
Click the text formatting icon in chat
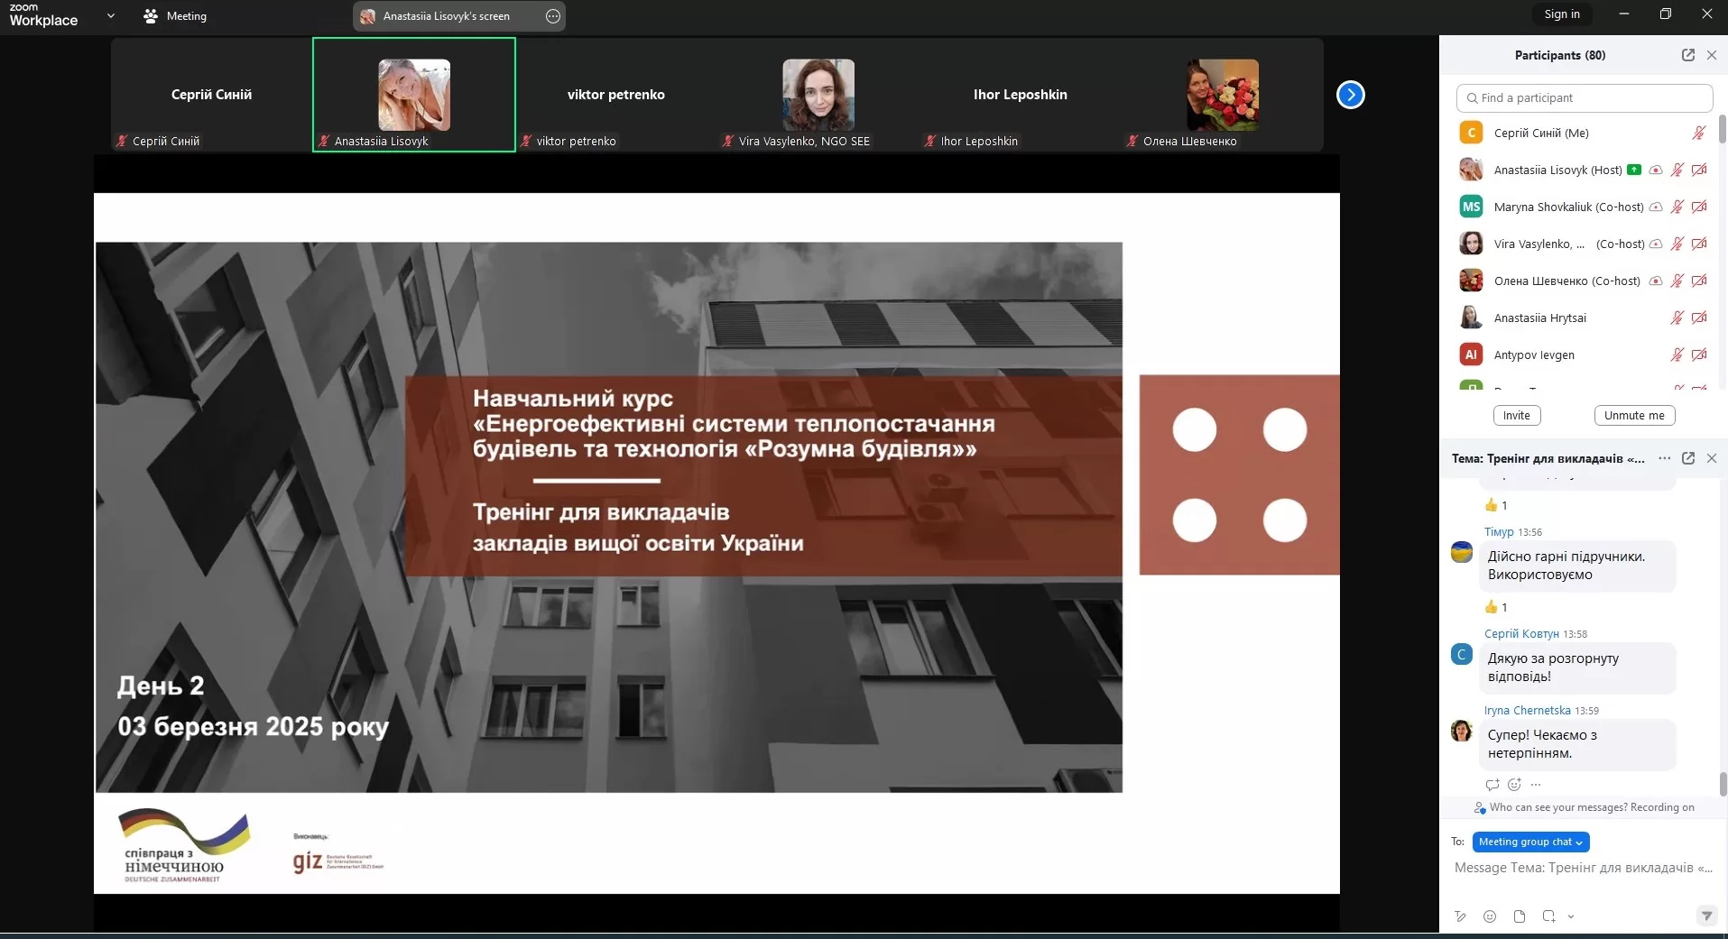coord(1461,916)
